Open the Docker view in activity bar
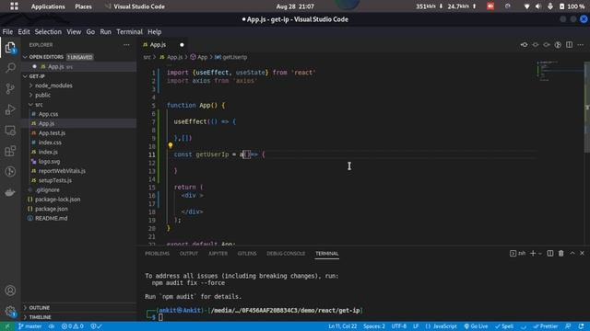 point(10,192)
